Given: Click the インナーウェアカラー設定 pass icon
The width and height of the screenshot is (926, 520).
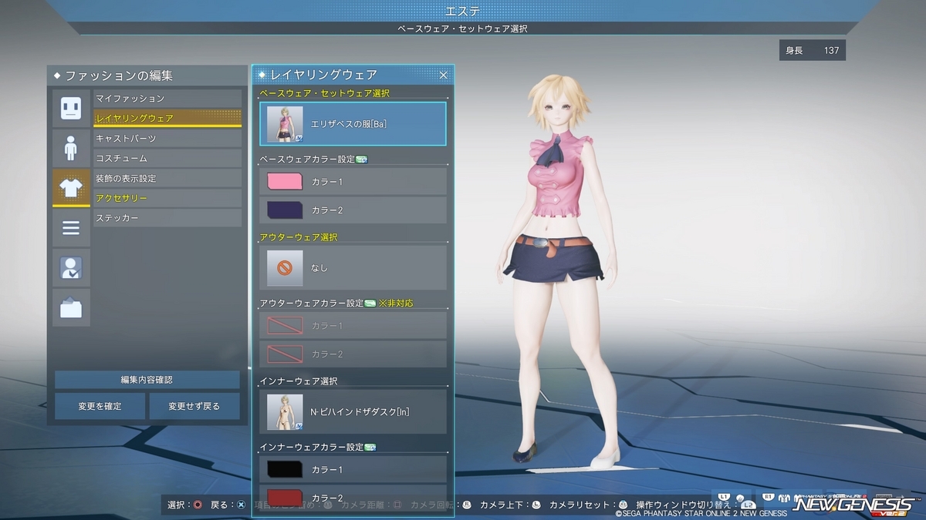Looking at the screenshot, I should (370, 447).
